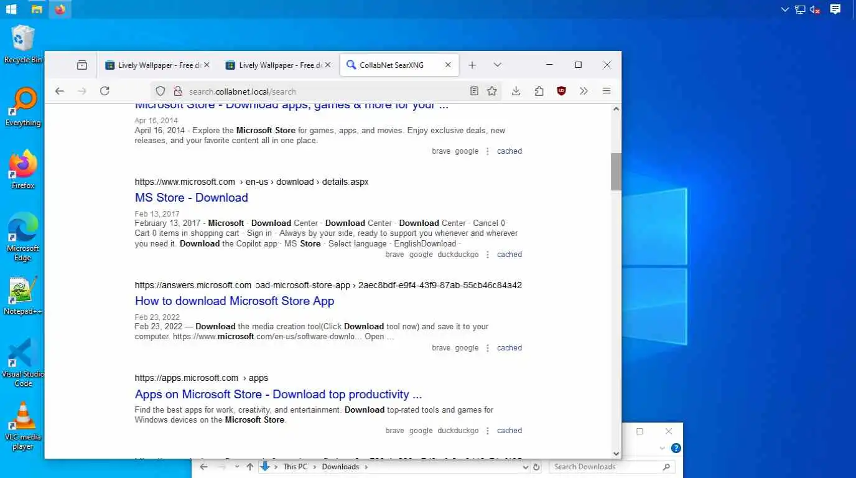Open previous locations dropdown in Explorer address bar

pyautogui.click(x=526, y=467)
